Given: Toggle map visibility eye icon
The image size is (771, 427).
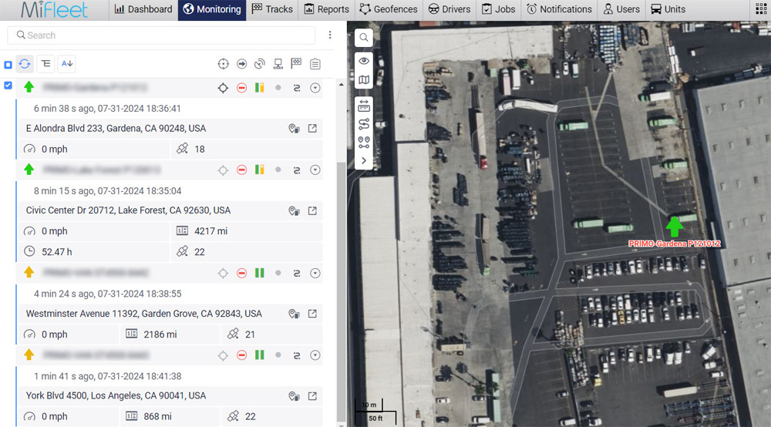Looking at the screenshot, I should tap(364, 61).
